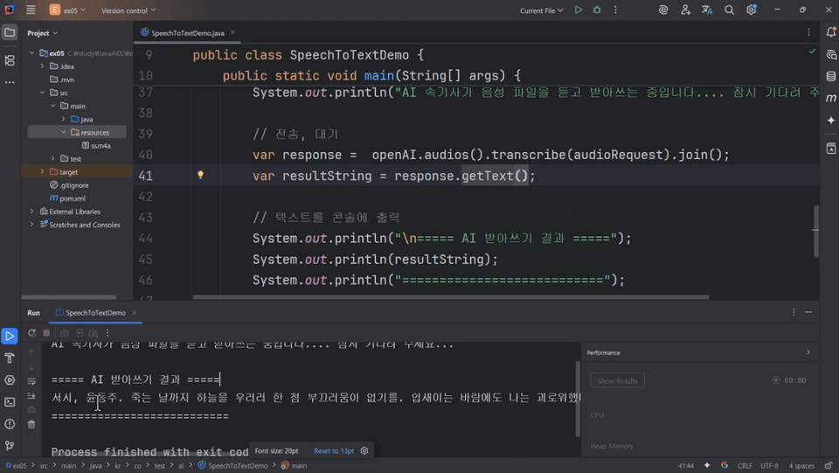Open the Terminal tool window
This screenshot has width=839, height=473.
tap(10, 402)
